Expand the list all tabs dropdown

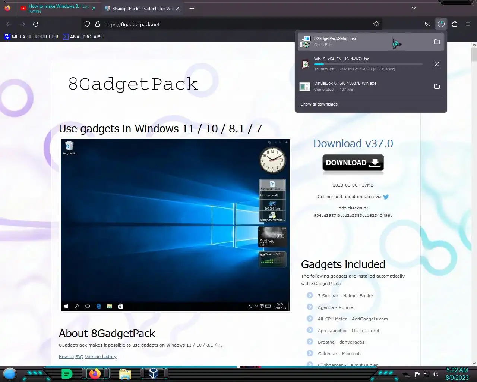pos(413,8)
